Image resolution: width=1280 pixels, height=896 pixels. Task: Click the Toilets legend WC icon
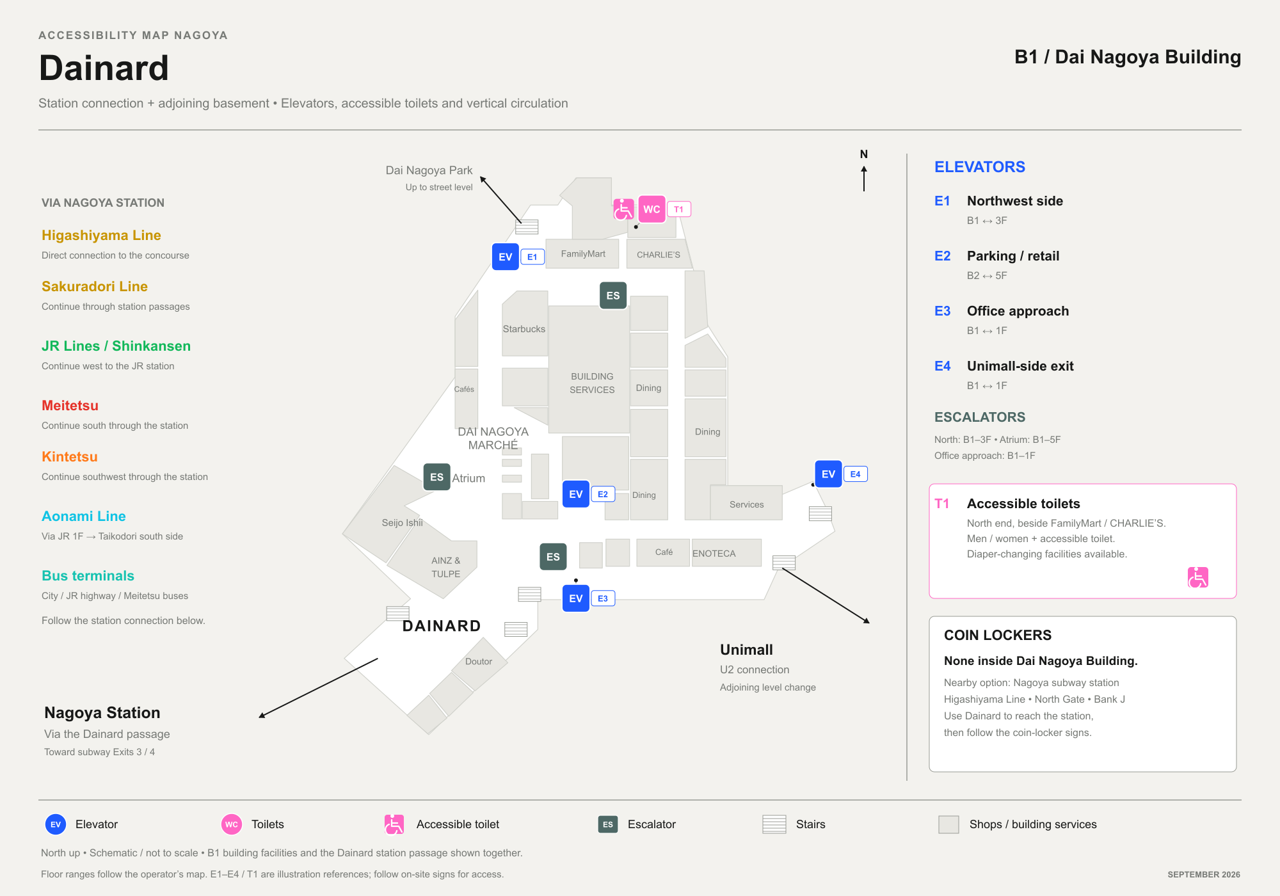pyautogui.click(x=232, y=824)
